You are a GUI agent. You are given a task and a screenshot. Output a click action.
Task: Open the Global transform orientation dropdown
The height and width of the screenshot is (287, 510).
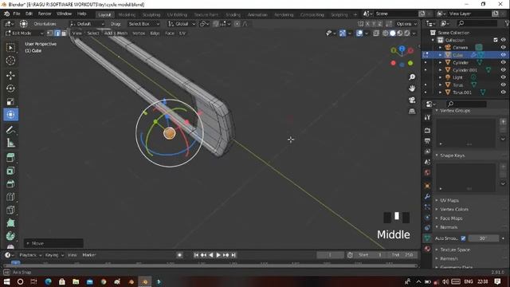[x=182, y=24]
